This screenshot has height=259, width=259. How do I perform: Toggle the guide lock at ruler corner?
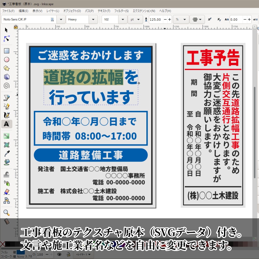point(16,27)
